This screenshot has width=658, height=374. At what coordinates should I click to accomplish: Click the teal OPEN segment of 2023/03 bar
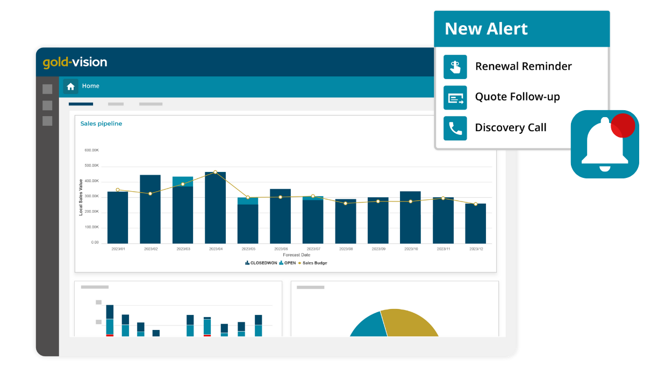point(183,182)
